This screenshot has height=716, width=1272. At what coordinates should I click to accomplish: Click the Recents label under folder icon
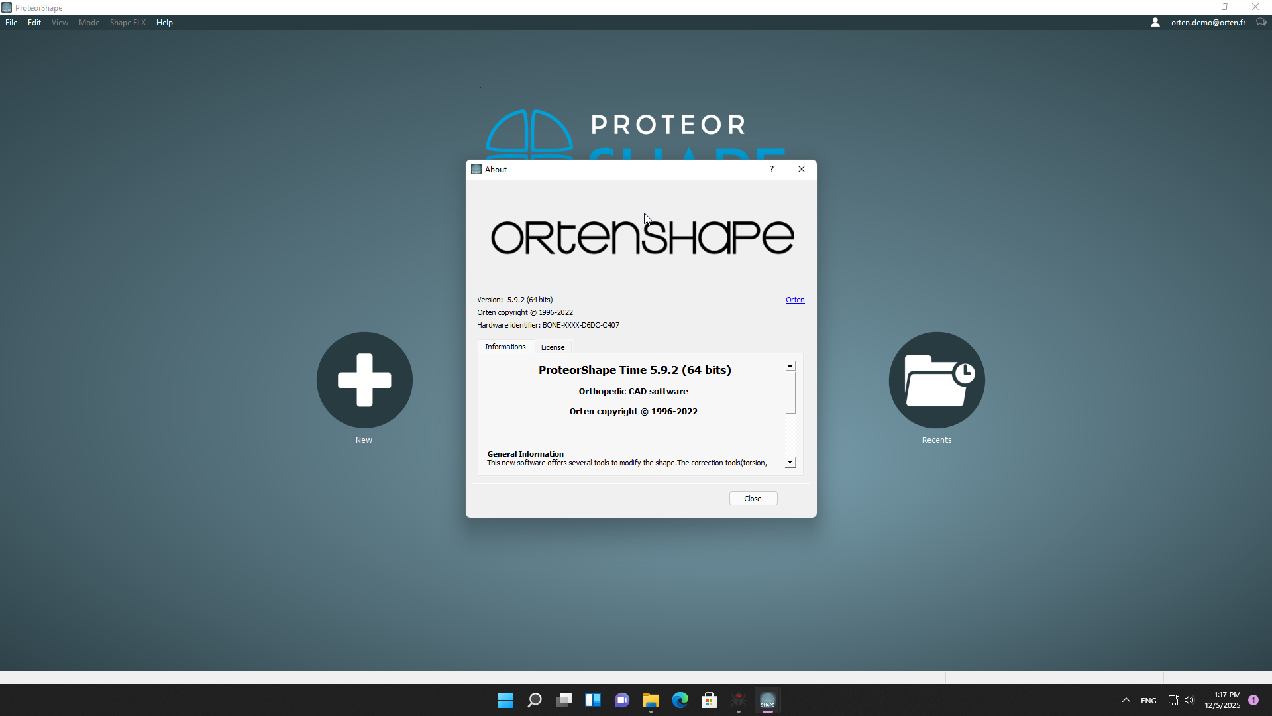point(937,440)
